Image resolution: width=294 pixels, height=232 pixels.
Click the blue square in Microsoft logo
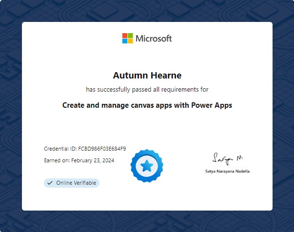click(x=125, y=41)
